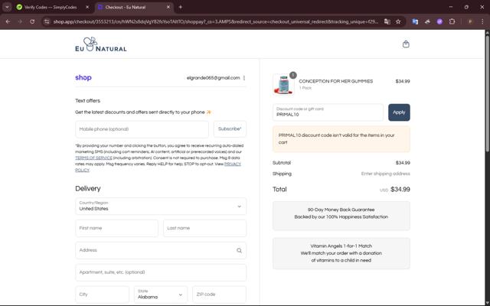
Task: Open a new tab with the plus button
Action: 181,7
